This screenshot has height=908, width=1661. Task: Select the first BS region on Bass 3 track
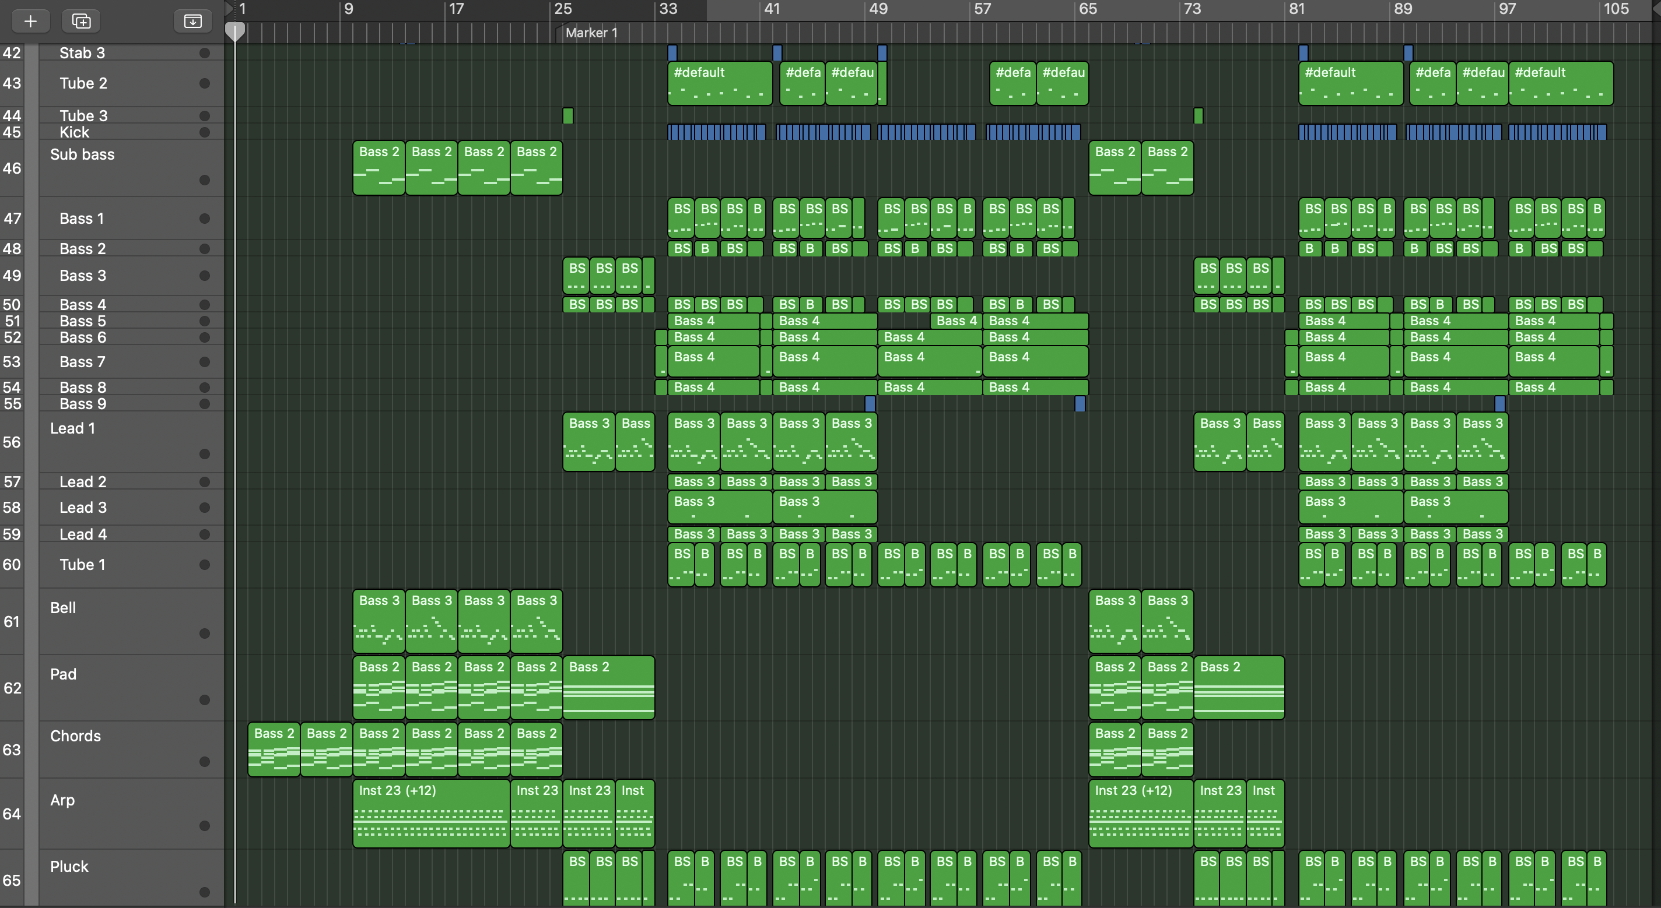[x=576, y=276]
